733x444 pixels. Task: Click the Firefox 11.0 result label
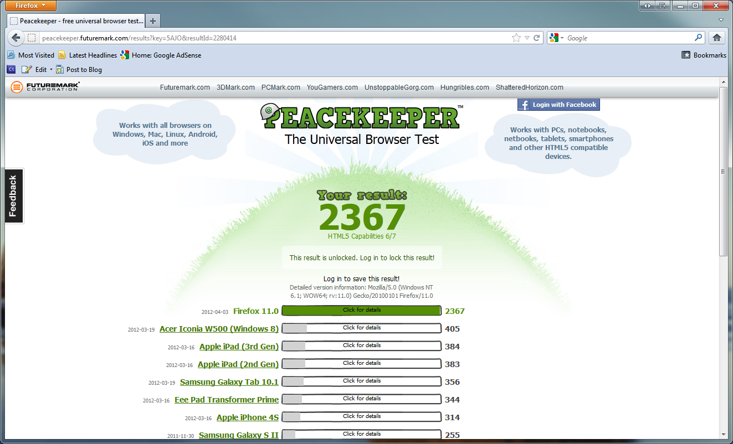256,311
